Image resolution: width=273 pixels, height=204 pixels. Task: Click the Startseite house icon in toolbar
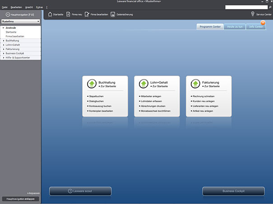pyautogui.click(x=50, y=14)
